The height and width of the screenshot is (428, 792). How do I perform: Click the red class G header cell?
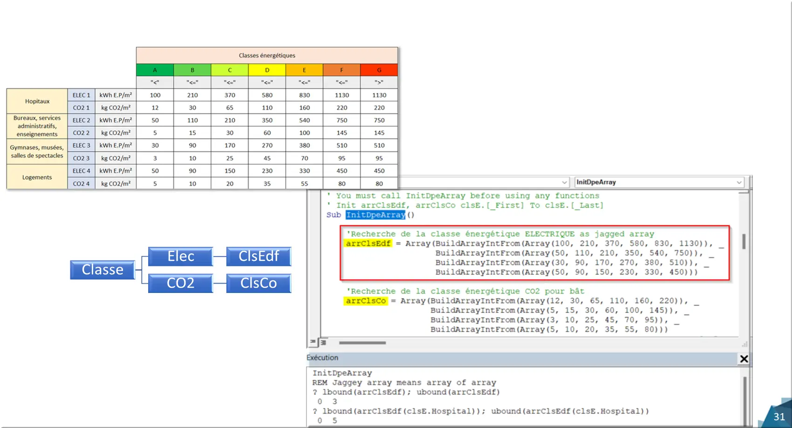[x=379, y=70]
